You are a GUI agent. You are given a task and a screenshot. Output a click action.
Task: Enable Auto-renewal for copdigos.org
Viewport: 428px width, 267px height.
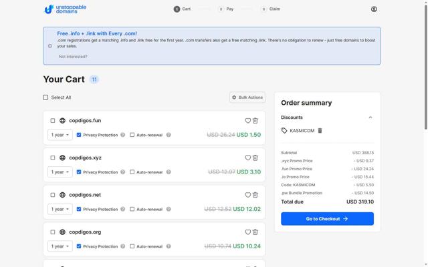[132, 246]
